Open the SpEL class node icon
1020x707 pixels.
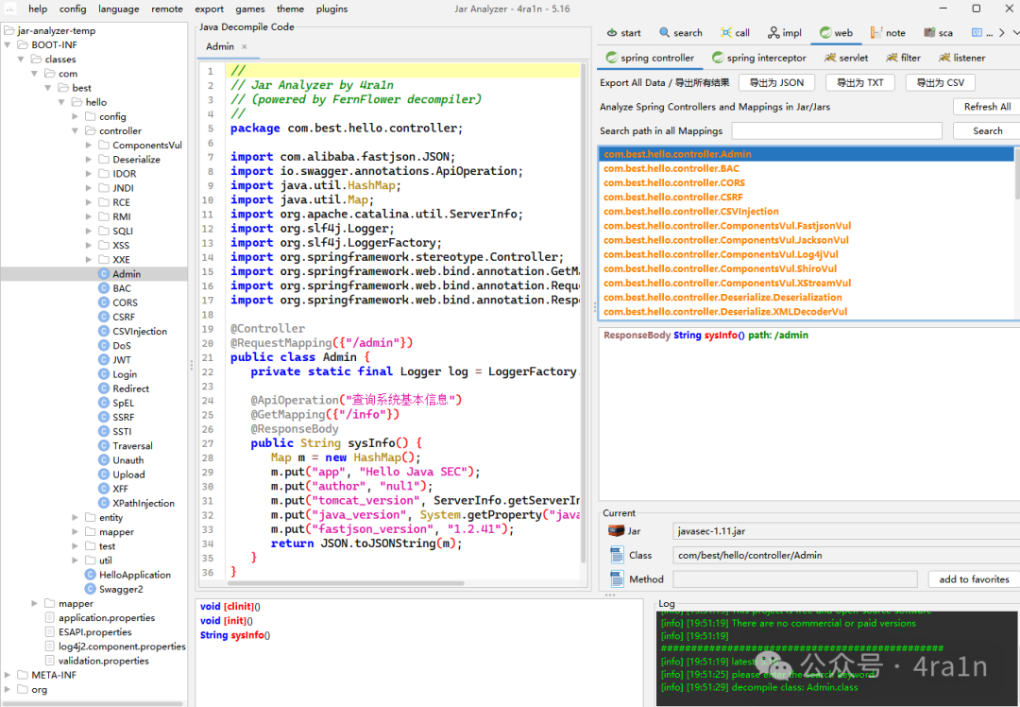click(x=104, y=403)
